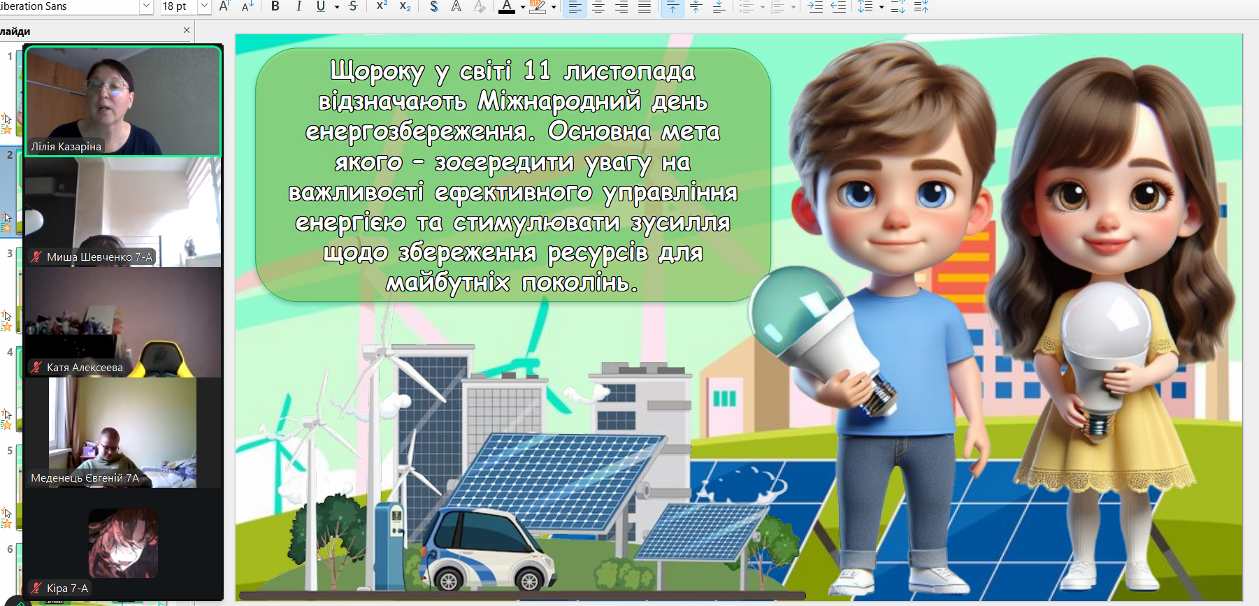Open the font size dropdown
This screenshot has width=1259, height=606.
pyautogui.click(x=204, y=6)
